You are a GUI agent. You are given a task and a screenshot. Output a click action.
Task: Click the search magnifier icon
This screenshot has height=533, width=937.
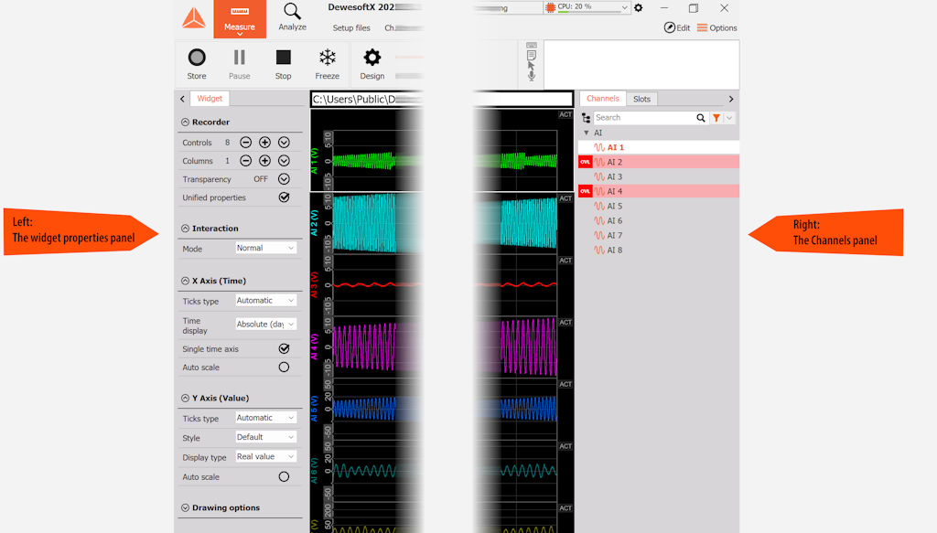pos(701,118)
